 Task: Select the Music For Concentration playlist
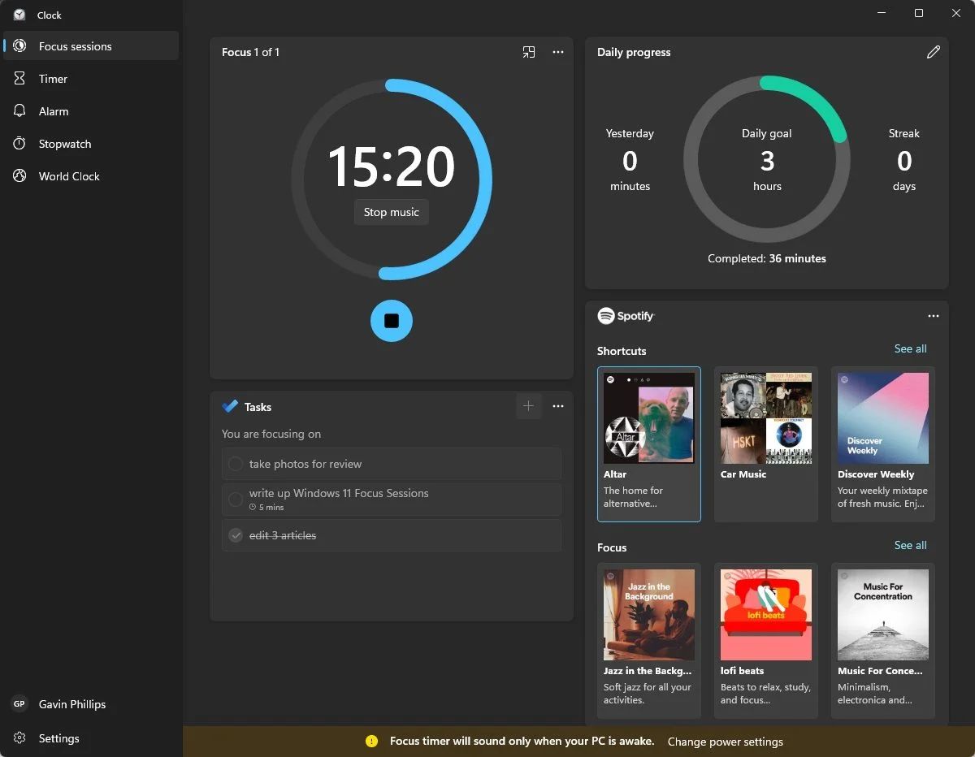click(x=882, y=640)
